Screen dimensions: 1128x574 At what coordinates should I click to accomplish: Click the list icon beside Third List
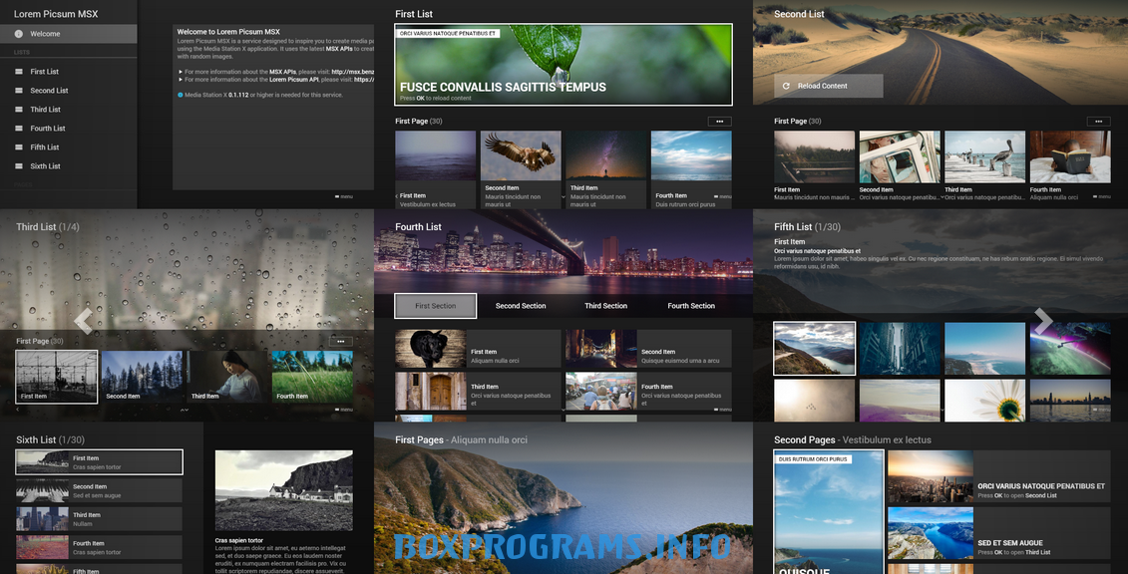coord(18,110)
